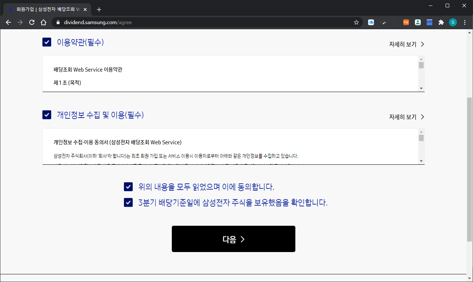The height and width of the screenshot is (282, 473).
Task: Click the 이용약관(필수) heading text
Action: [x=80, y=42]
